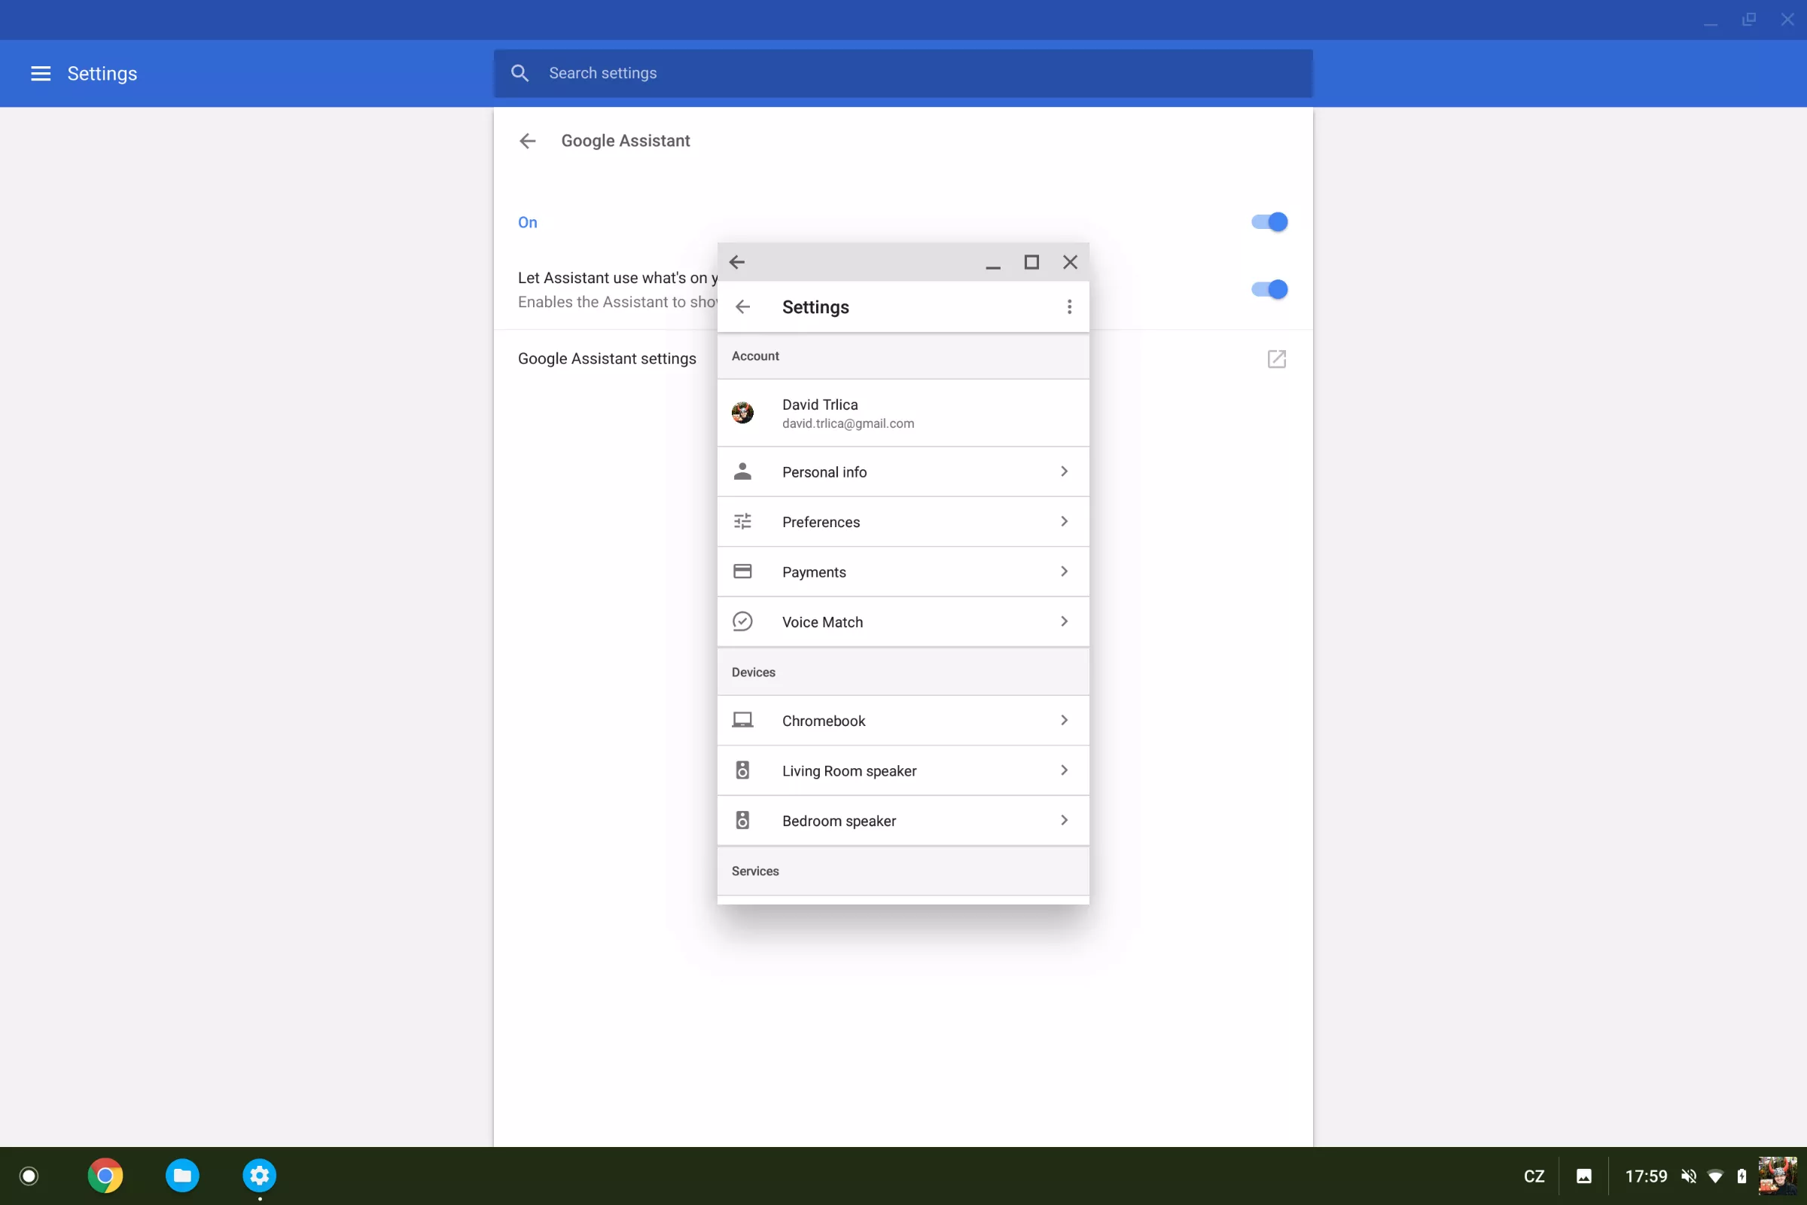The height and width of the screenshot is (1205, 1807).
Task: Close the main Settings window
Action: pyautogui.click(x=1787, y=20)
